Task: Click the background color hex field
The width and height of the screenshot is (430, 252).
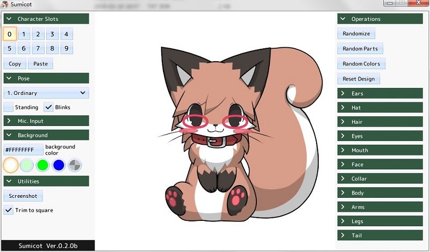Action: point(23,150)
